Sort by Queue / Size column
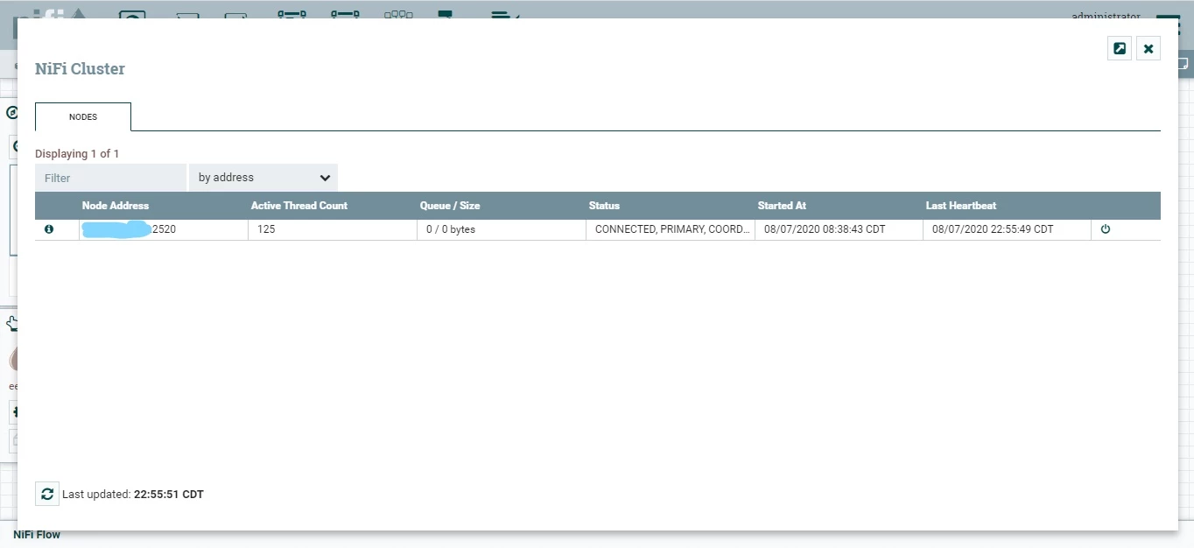 [450, 206]
